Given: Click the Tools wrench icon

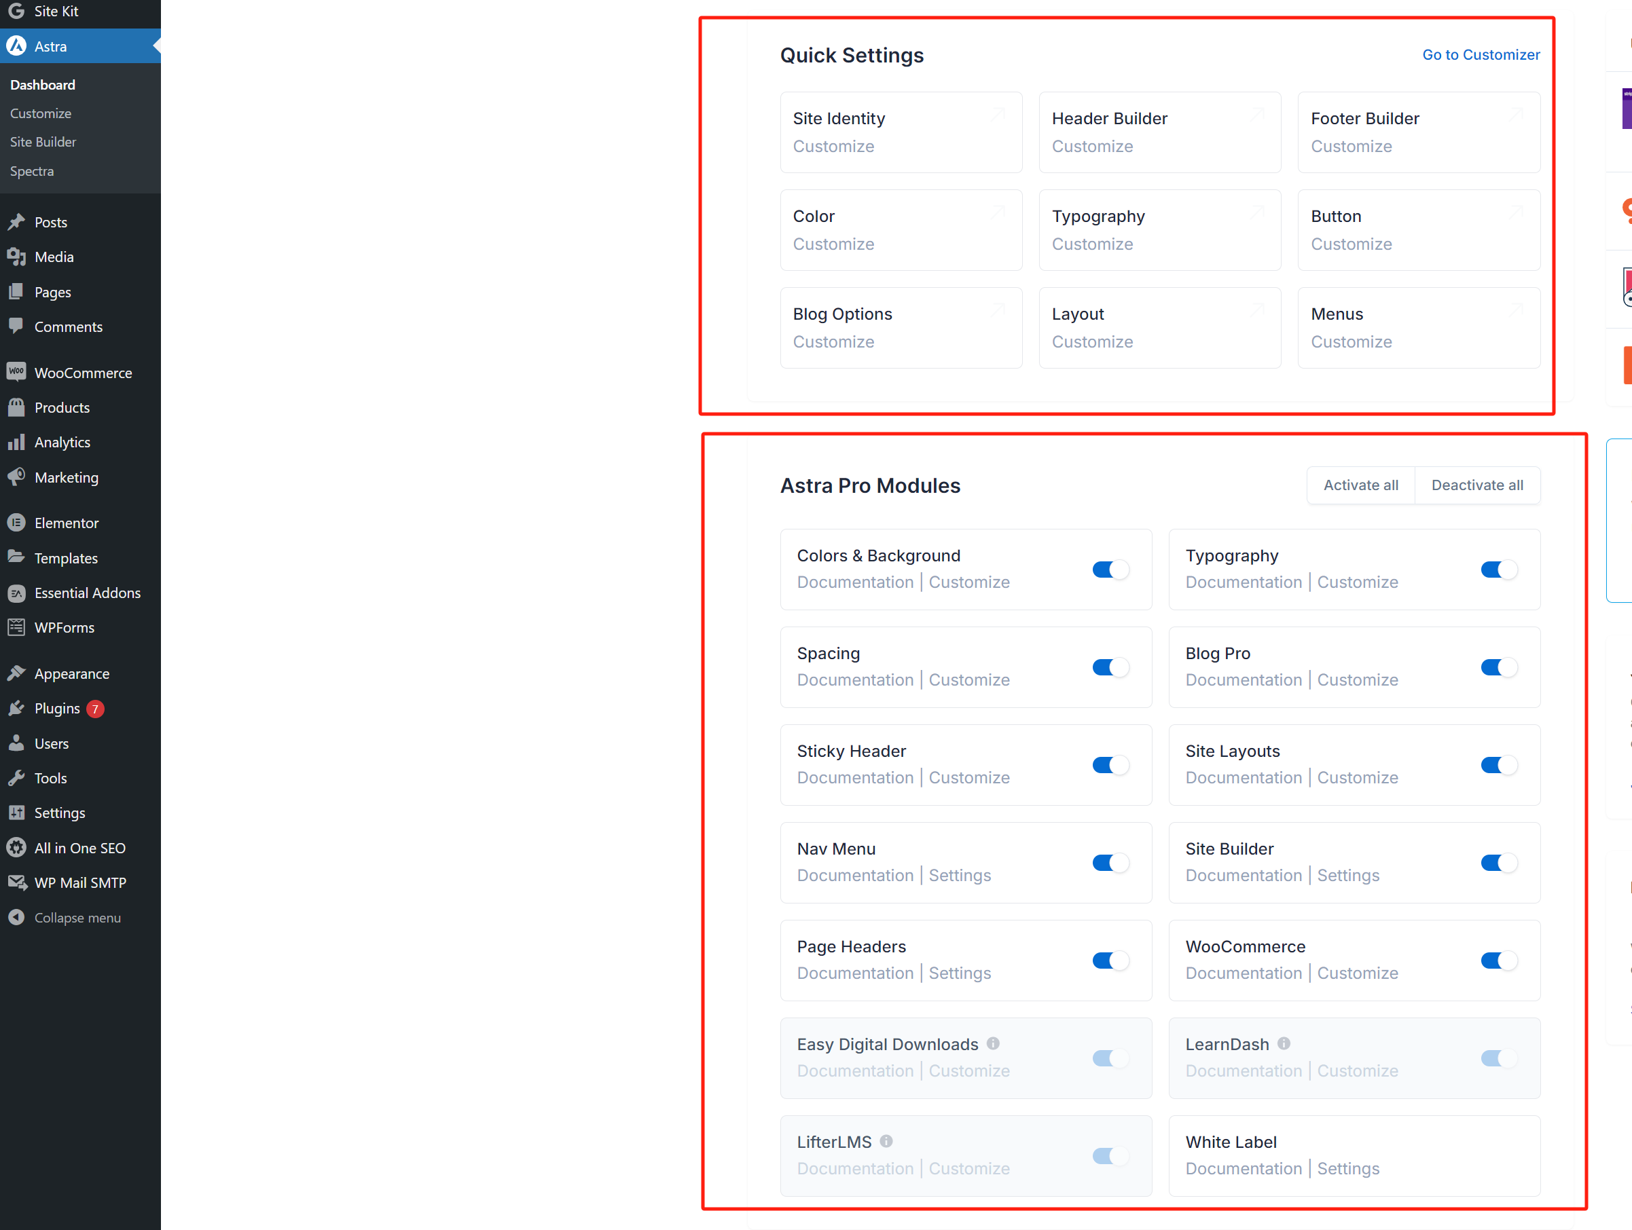Looking at the screenshot, I should point(16,778).
